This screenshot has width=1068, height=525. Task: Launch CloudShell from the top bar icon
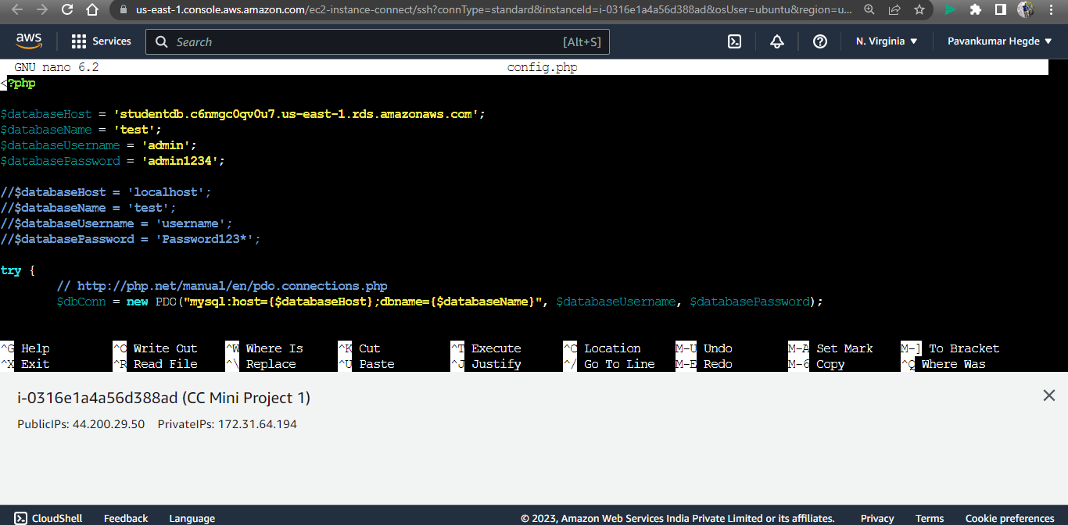(735, 41)
